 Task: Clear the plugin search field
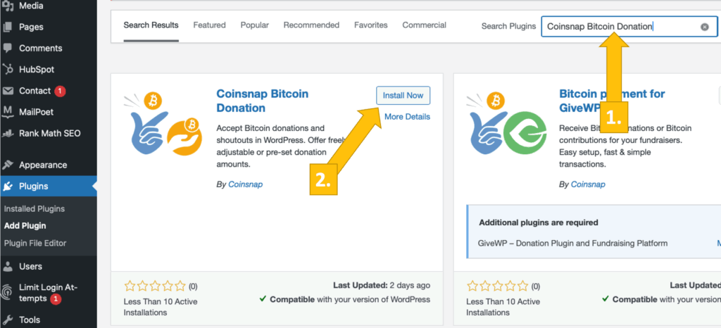point(704,27)
